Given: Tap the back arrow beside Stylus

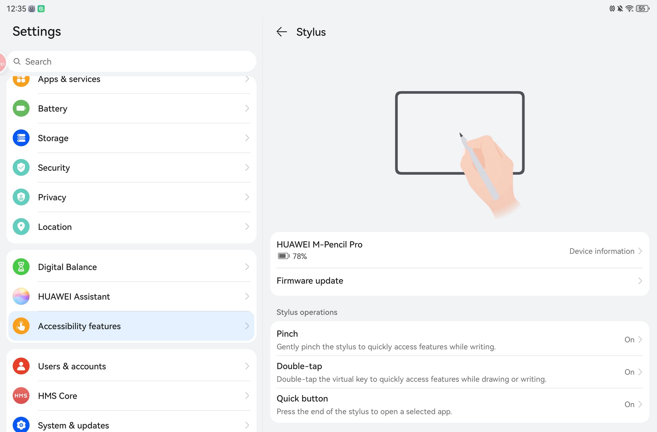Looking at the screenshot, I should (282, 32).
